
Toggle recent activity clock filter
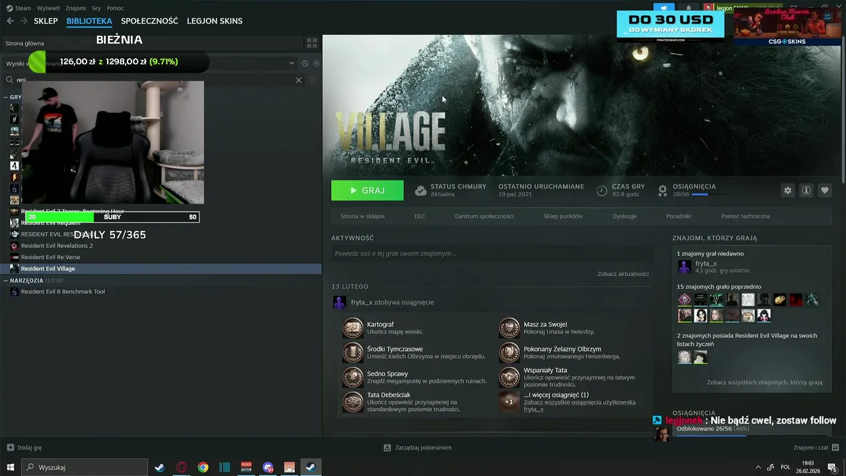pyautogui.click(x=305, y=63)
